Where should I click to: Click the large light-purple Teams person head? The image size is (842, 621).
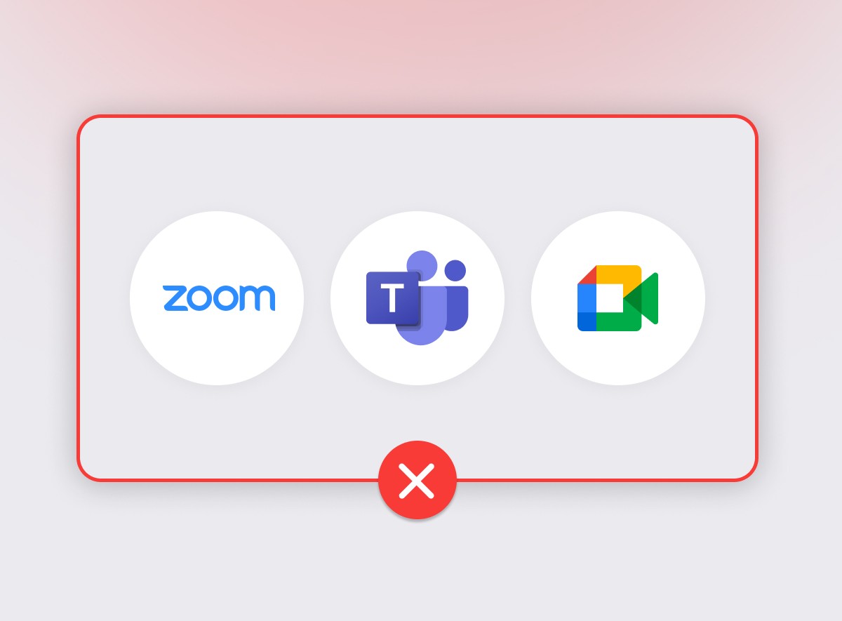[422, 265]
